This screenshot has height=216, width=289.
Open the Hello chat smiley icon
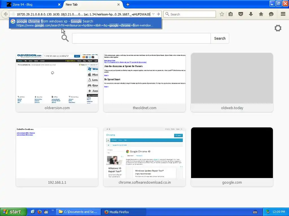click(x=271, y=14)
